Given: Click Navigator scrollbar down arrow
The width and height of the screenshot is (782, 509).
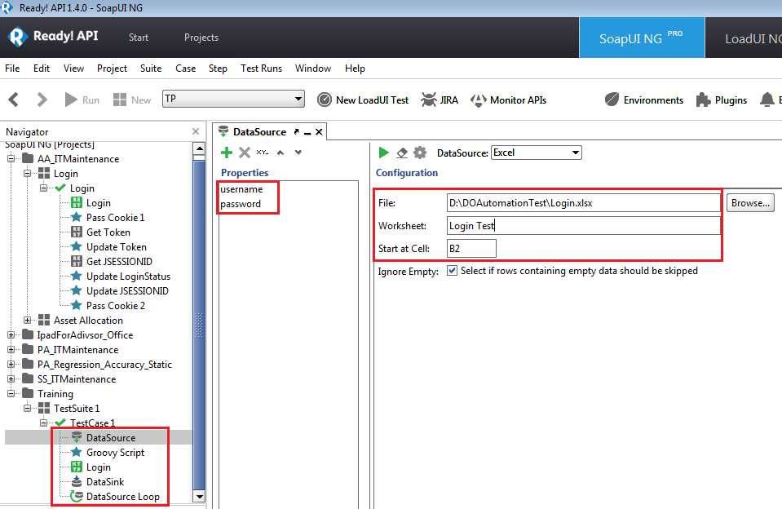Looking at the screenshot, I should click(199, 497).
